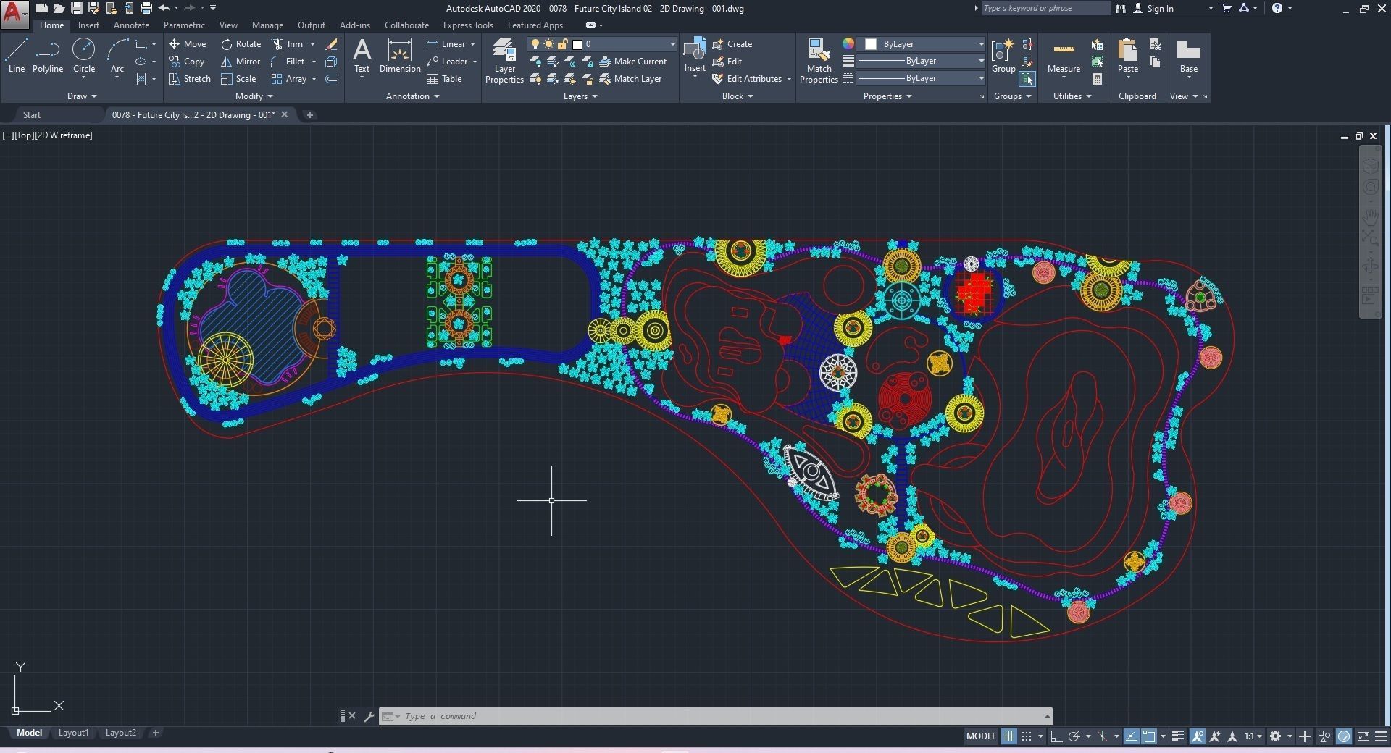Select the Polyline tool
The image size is (1391, 753).
pyautogui.click(x=47, y=56)
